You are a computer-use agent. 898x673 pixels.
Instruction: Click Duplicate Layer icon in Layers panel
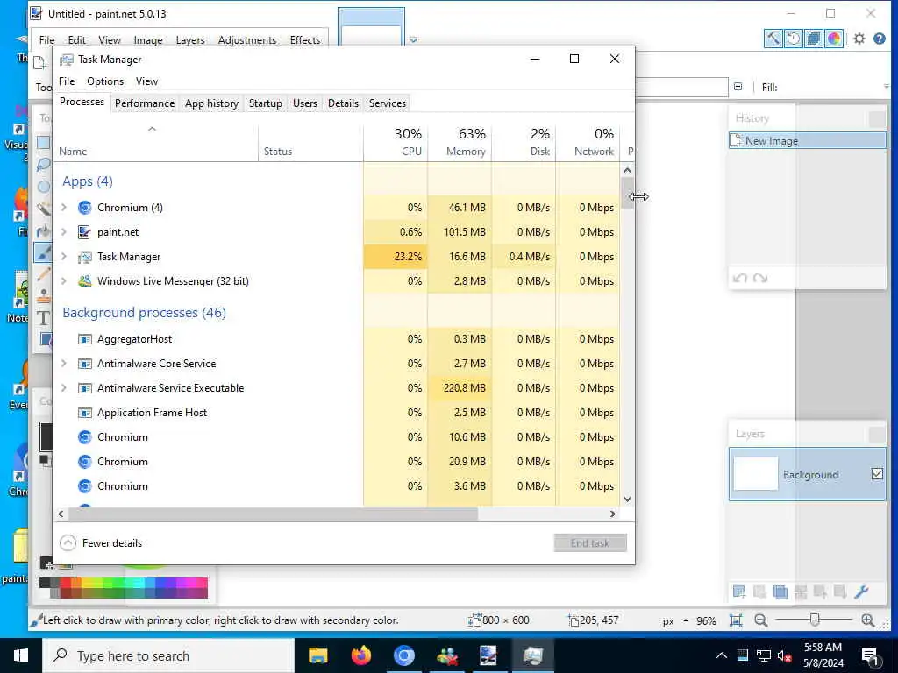[780, 592]
